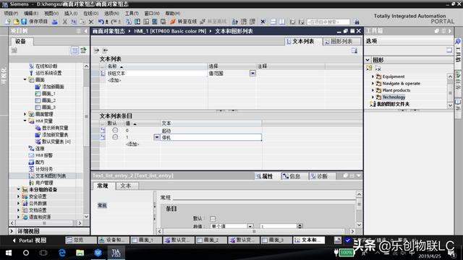Click the Portal 视图 button
Image resolution: width=463 pixels, height=260 pixels.
click(29, 240)
